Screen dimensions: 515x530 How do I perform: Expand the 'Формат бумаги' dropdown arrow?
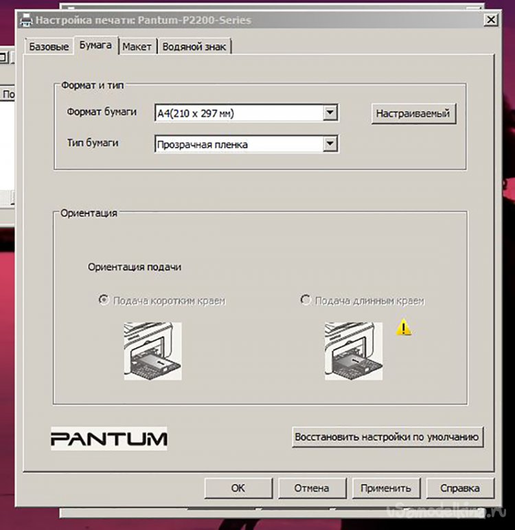click(330, 113)
